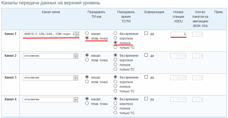Image resolution: width=228 pixels, height=118 pixels.
Task: Choose 'плав. точка' radio for Канал 3
Action: (87, 82)
